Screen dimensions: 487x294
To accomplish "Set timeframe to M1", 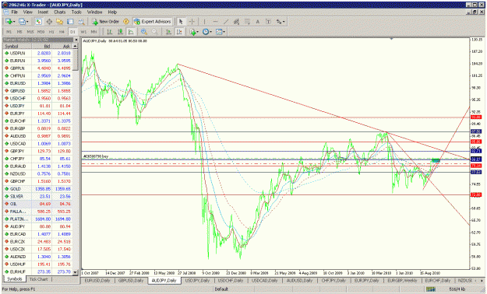I will (x=9, y=32).
